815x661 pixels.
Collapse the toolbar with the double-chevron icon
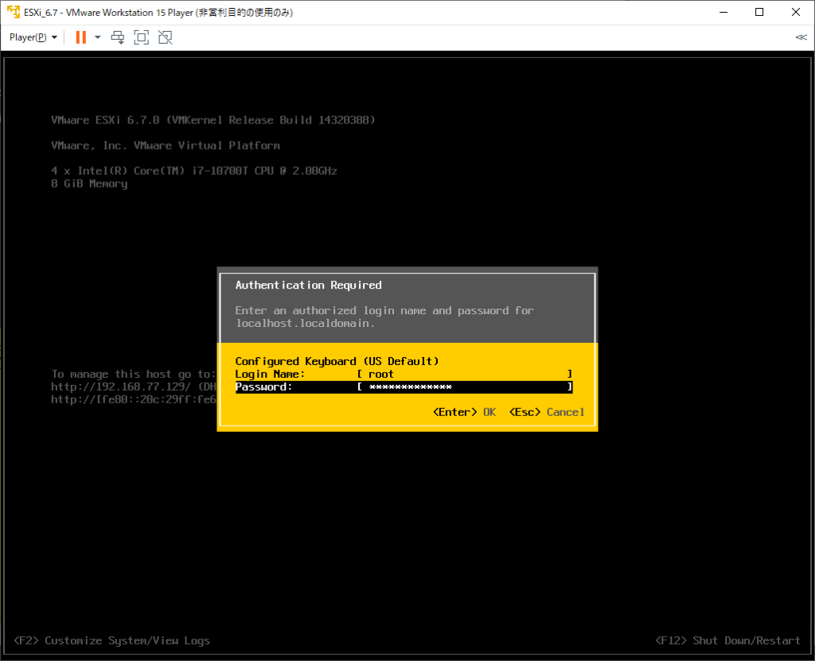coord(801,37)
